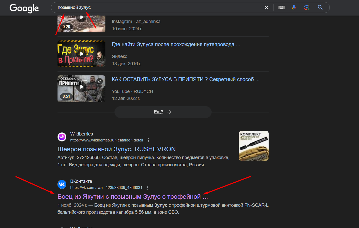Open 'Где найти Зулуса после прохождения' link
The height and width of the screenshot is (228, 359).
pyautogui.click(x=176, y=45)
